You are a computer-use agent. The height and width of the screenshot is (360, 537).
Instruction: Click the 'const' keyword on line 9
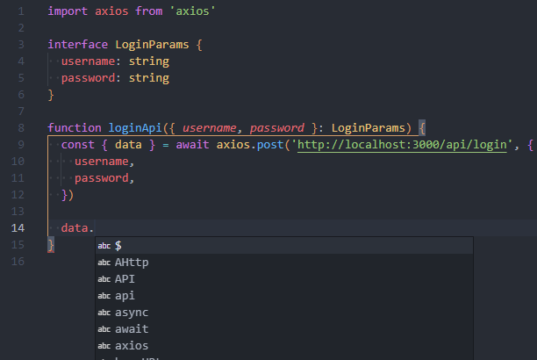point(78,145)
